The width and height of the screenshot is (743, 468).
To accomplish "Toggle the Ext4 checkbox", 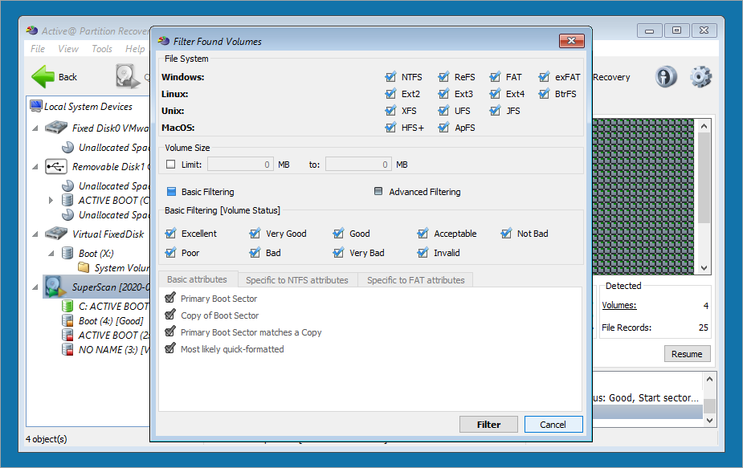I will (x=495, y=94).
